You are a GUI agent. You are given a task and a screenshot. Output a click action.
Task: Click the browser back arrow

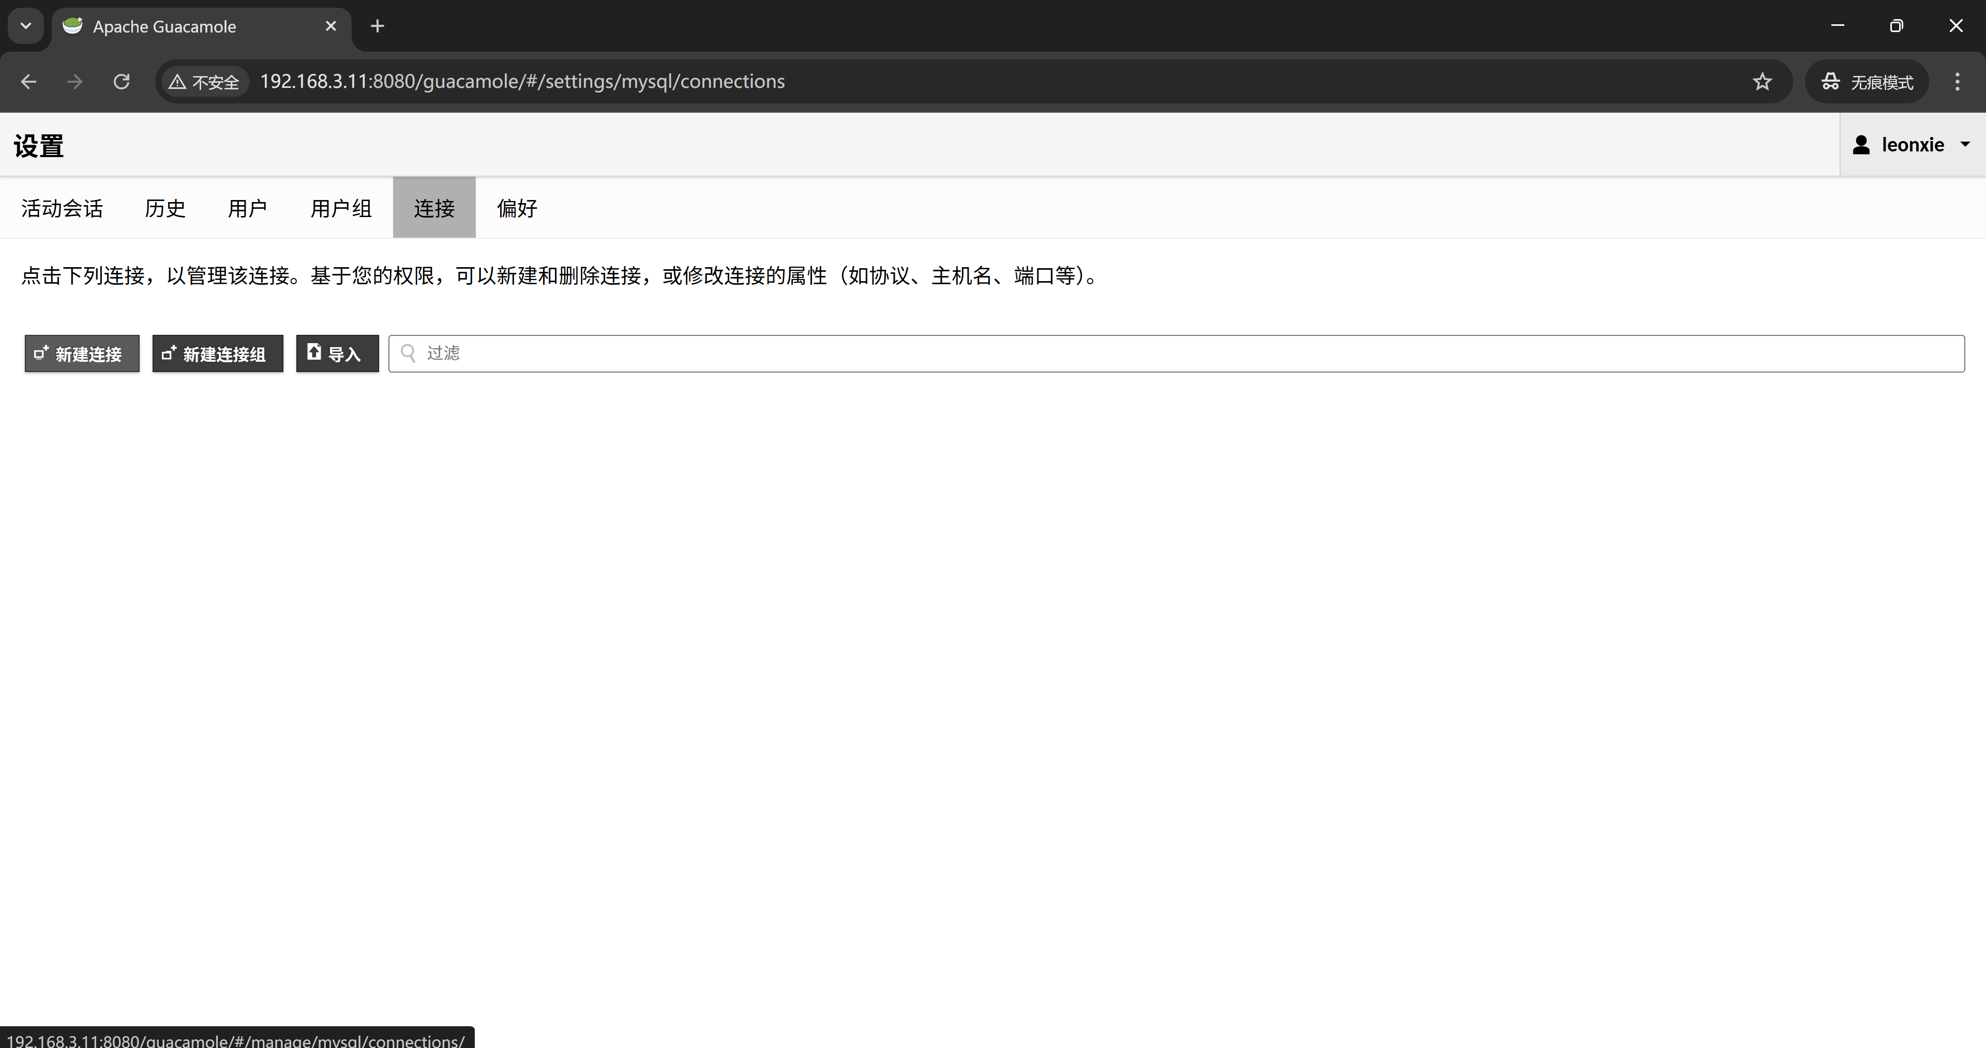tap(28, 82)
